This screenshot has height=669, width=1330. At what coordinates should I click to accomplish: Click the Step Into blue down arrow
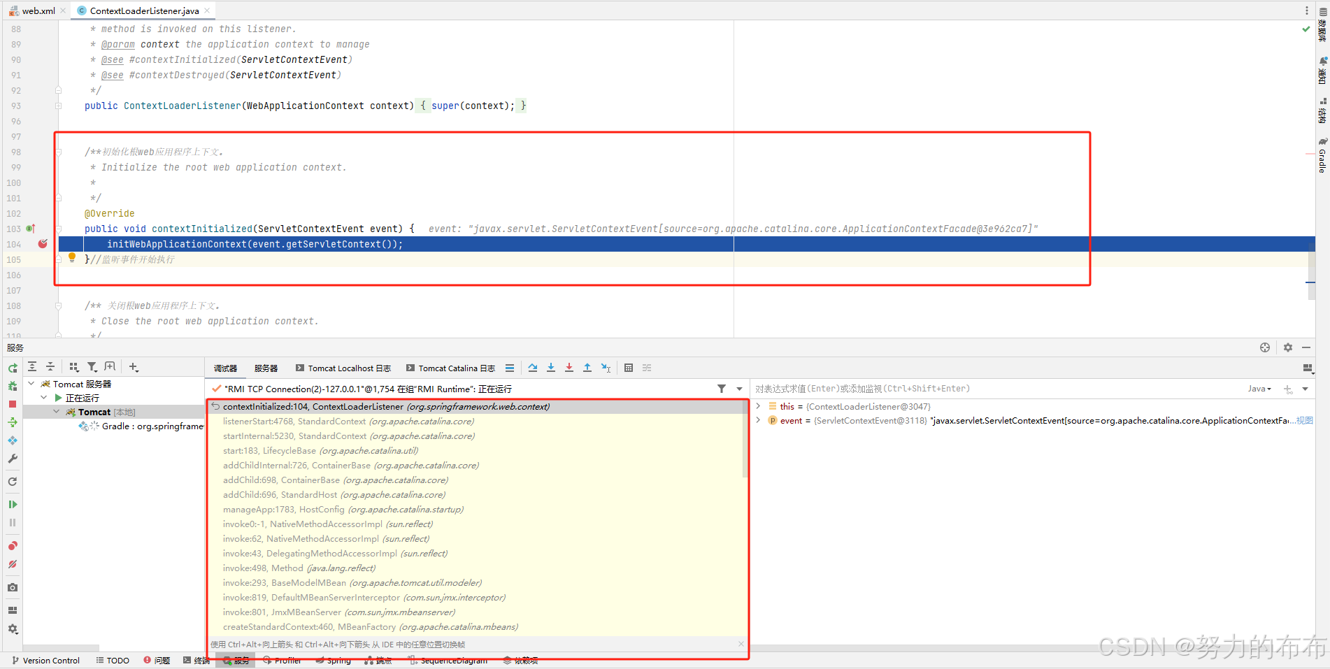coord(551,368)
